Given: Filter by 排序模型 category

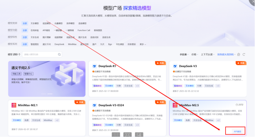Looking at the screenshot, I should pos(70,23).
